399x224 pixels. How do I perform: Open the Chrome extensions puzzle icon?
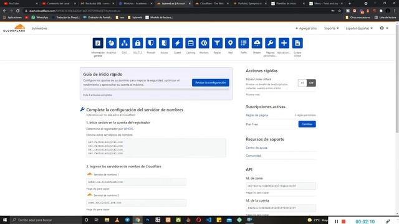tap(381, 11)
